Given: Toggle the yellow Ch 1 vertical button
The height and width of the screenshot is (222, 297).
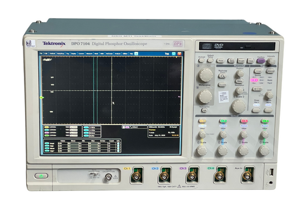Looking at the screenshot, I should click(x=202, y=121).
